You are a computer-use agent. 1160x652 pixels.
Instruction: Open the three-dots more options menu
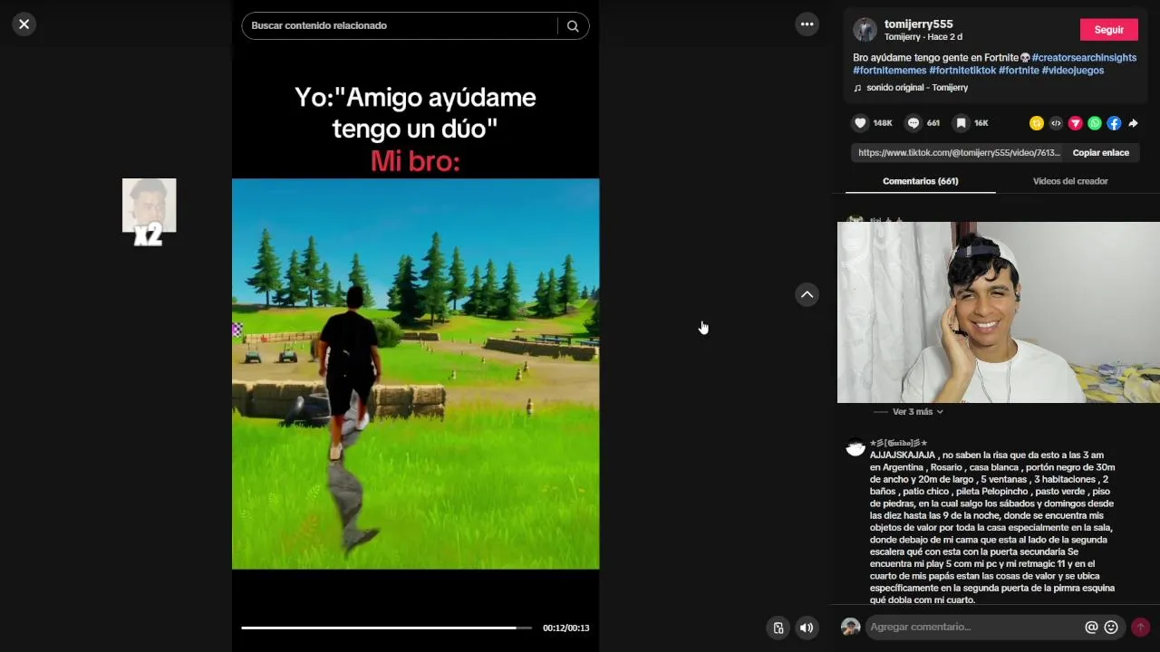click(807, 24)
